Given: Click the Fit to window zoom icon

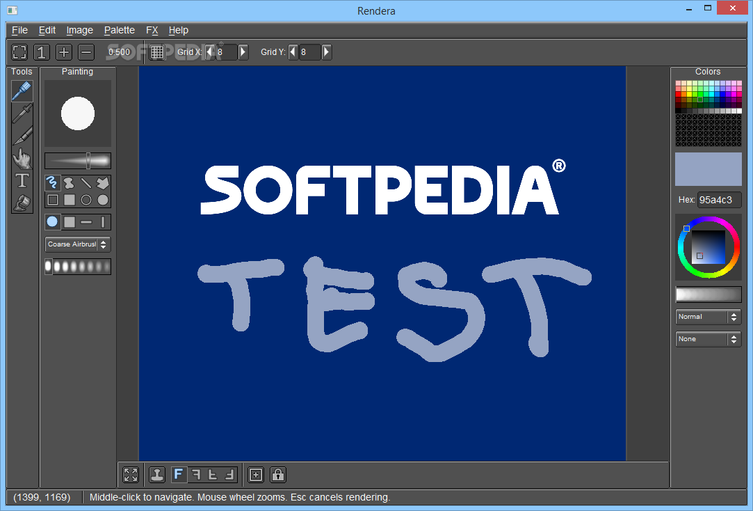Looking at the screenshot, I should 19,52.
